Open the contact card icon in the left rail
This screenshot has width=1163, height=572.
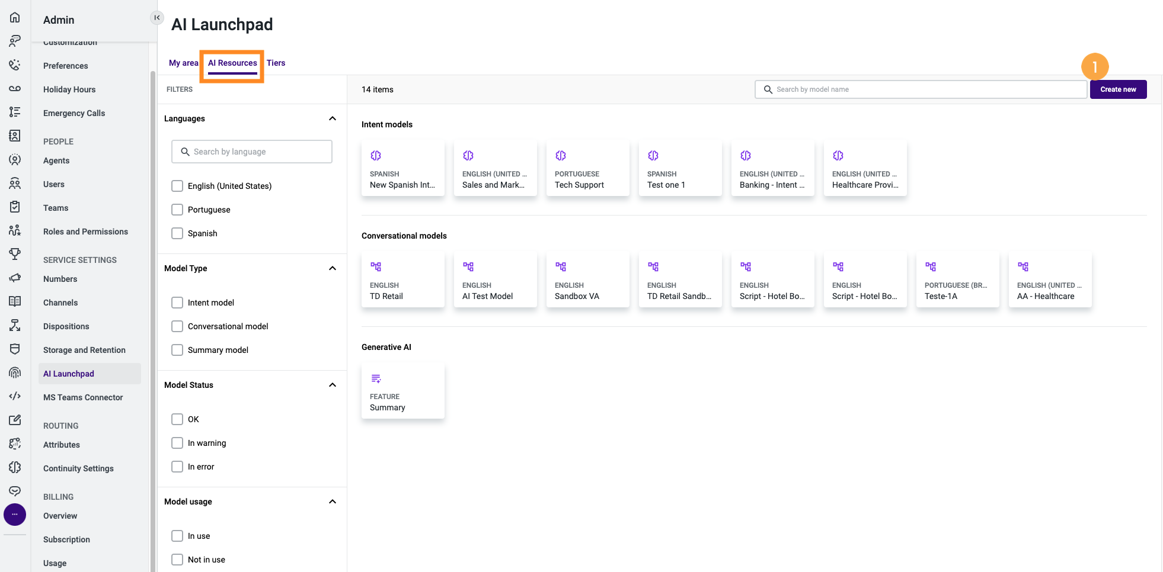15,136
